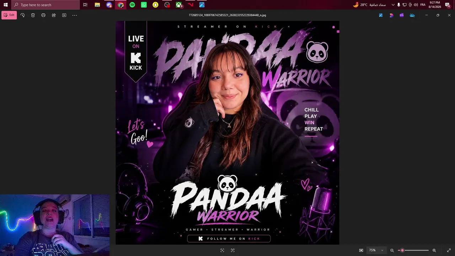The height and width of the screenshot is (256, 455).
Task: Adjust the zoom slider handle
Action: point(402,250)
